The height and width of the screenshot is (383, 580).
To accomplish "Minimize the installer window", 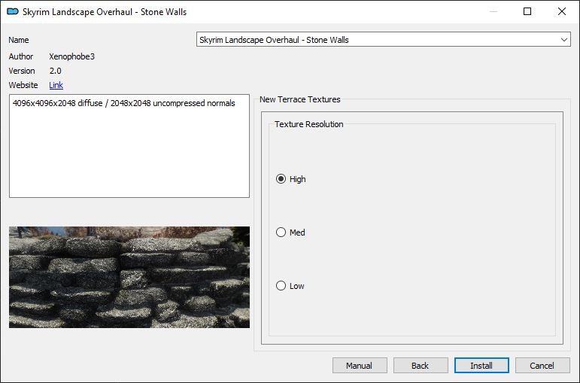I will [x=493, y=11].
